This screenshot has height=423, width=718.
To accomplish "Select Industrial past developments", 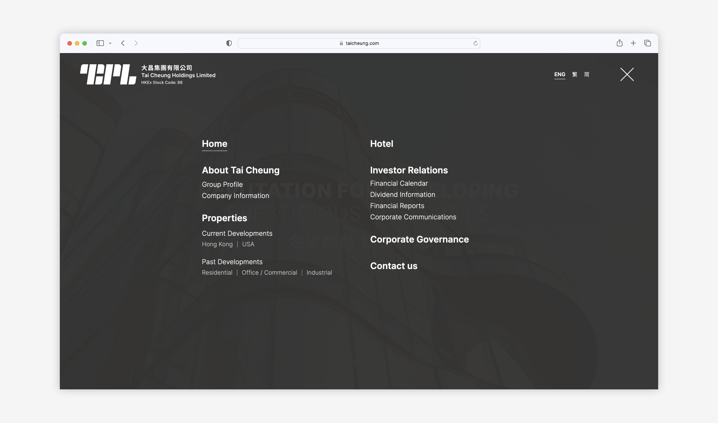I will 319,273.
